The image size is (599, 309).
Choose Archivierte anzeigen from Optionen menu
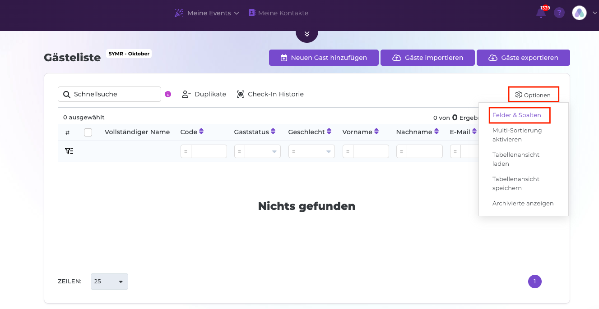[x=523, y=203]
